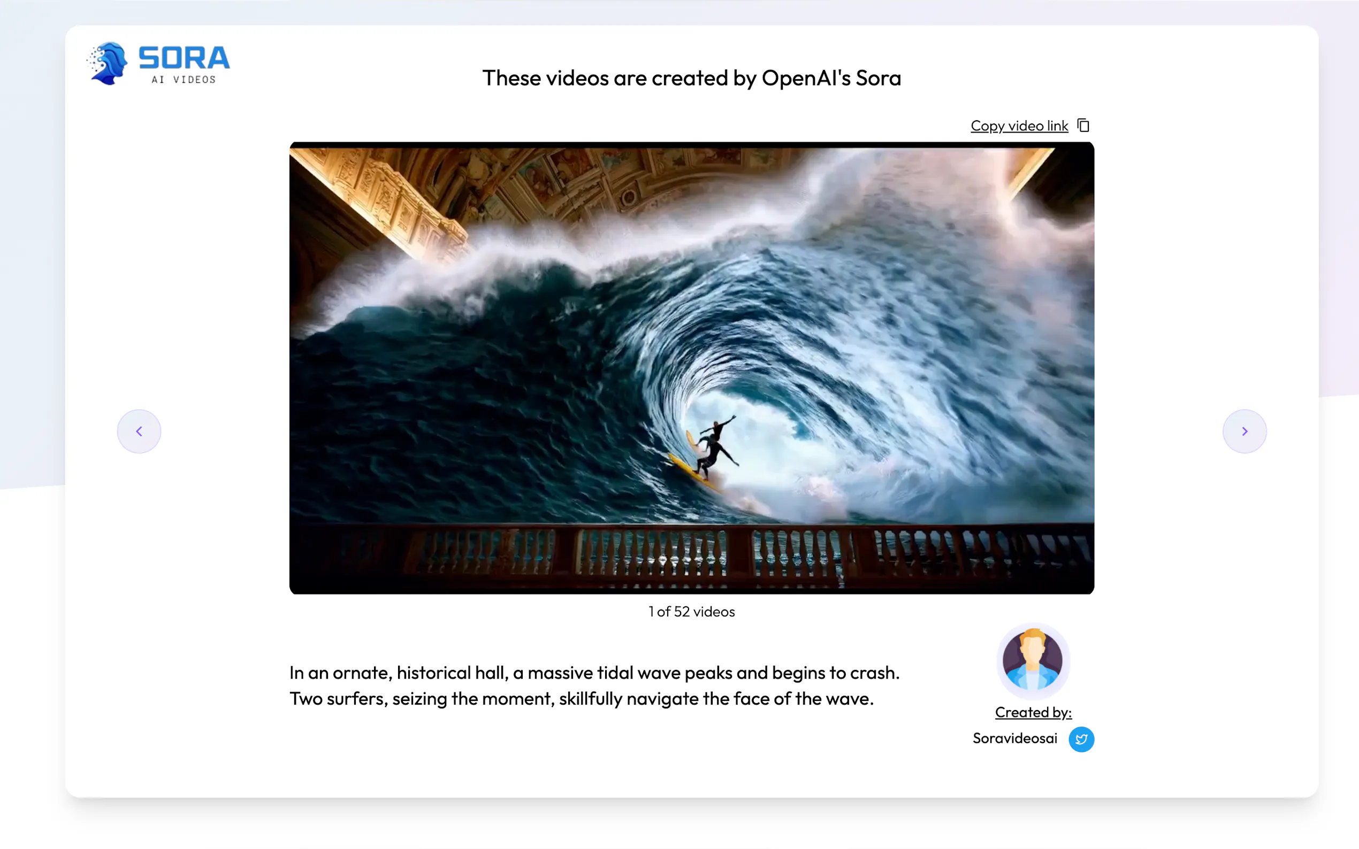The width and height of the screenshot is (1359, 849).
Task: Go to previous video with left chevron
Action: pyautogui.click(x=139, y=431)
